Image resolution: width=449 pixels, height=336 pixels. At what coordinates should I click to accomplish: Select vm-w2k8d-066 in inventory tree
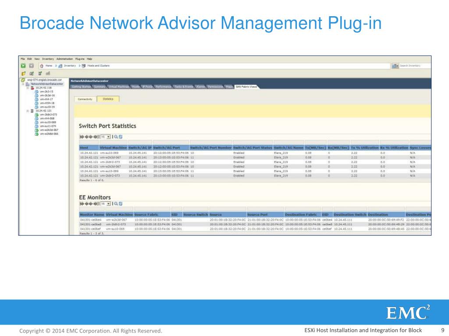pos(49,134)
